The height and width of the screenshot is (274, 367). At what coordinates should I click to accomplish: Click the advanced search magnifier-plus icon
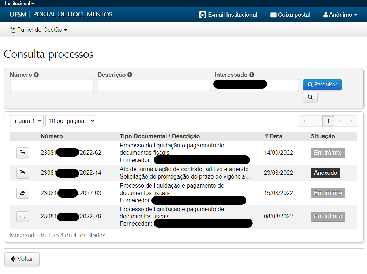coord(310,97)
